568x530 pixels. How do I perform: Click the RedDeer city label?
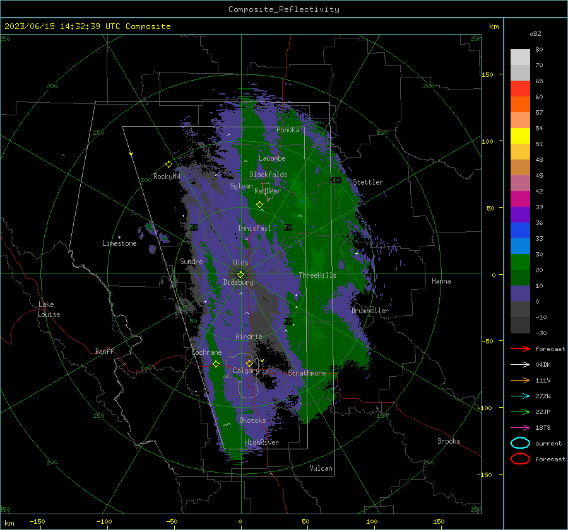[268, 191]
